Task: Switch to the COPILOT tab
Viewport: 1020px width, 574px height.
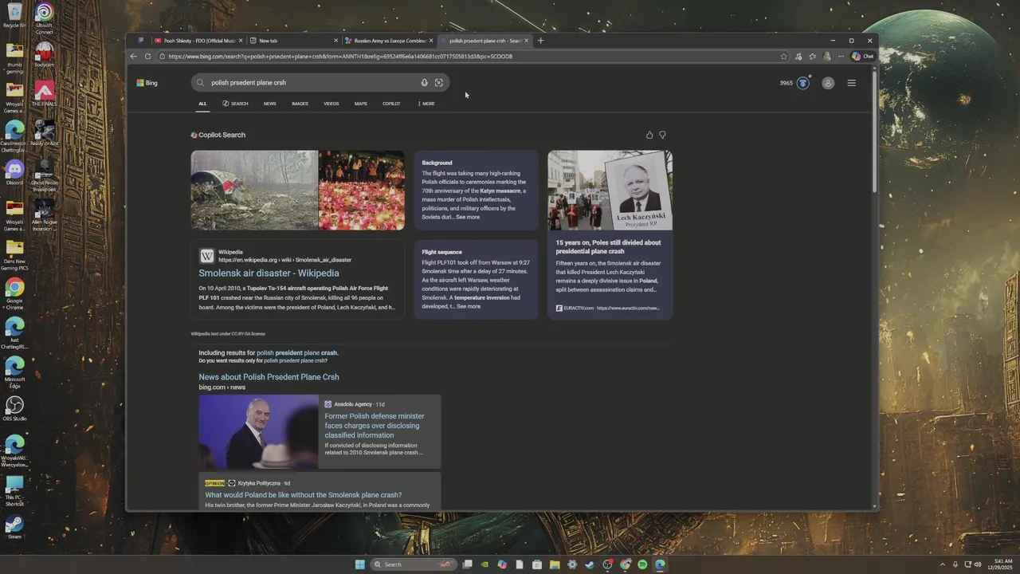Action: (x=391, y=104)
